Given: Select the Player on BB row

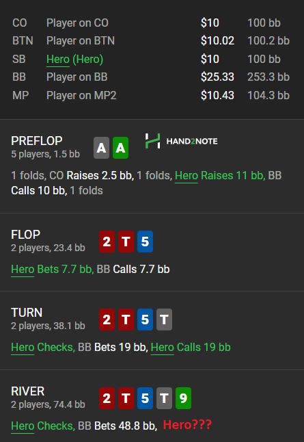Looking at the screenshot, I should pyautogui.click(x=151, y=77).
